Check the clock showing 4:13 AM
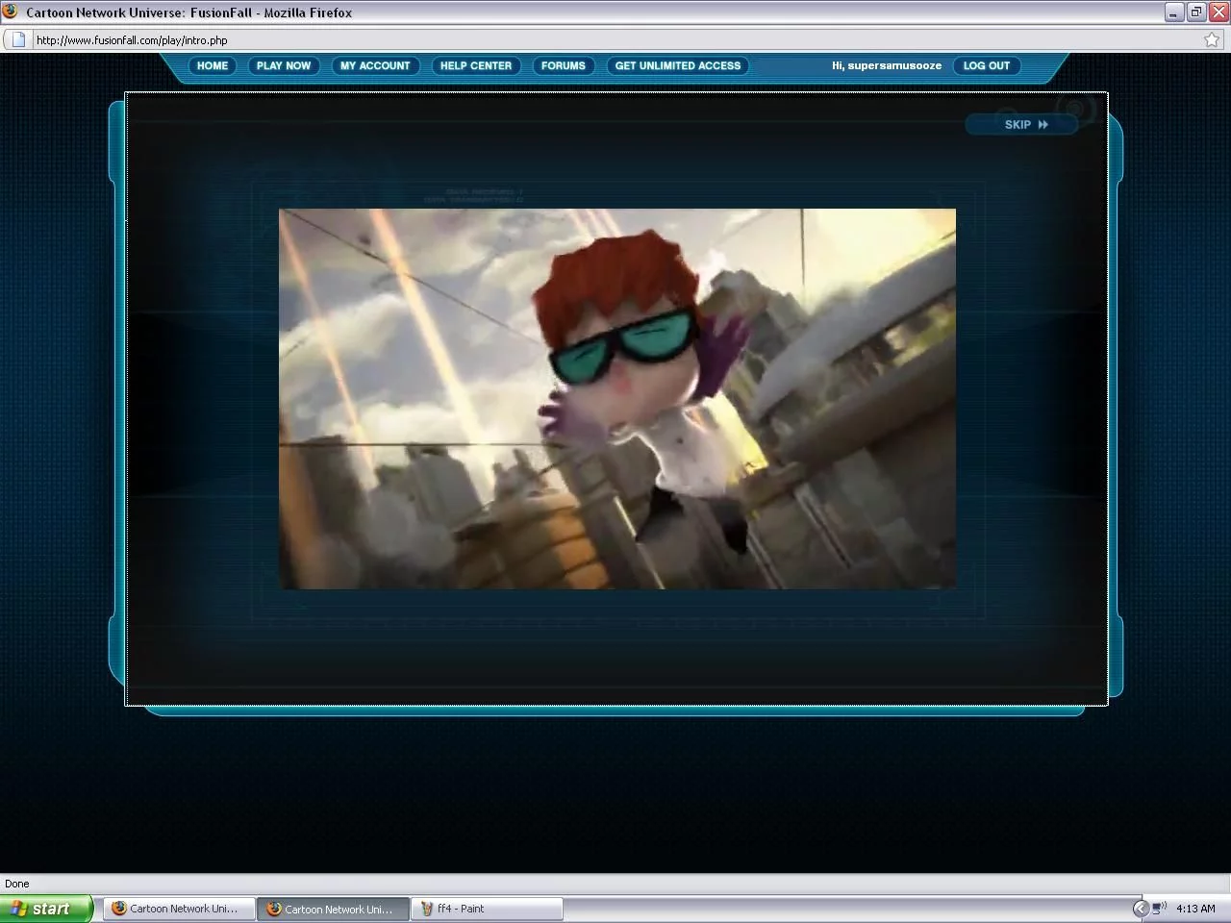The width and height of the screenshot is (1231, 923). (x=1195, y=909)
